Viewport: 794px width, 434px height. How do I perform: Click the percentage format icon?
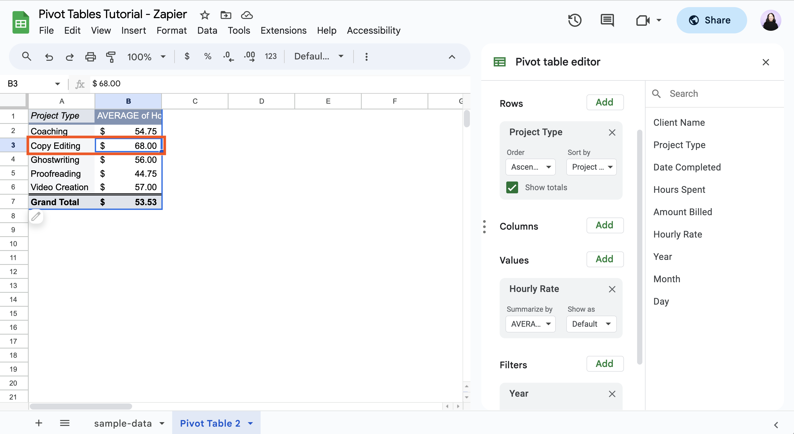[206, 56]
